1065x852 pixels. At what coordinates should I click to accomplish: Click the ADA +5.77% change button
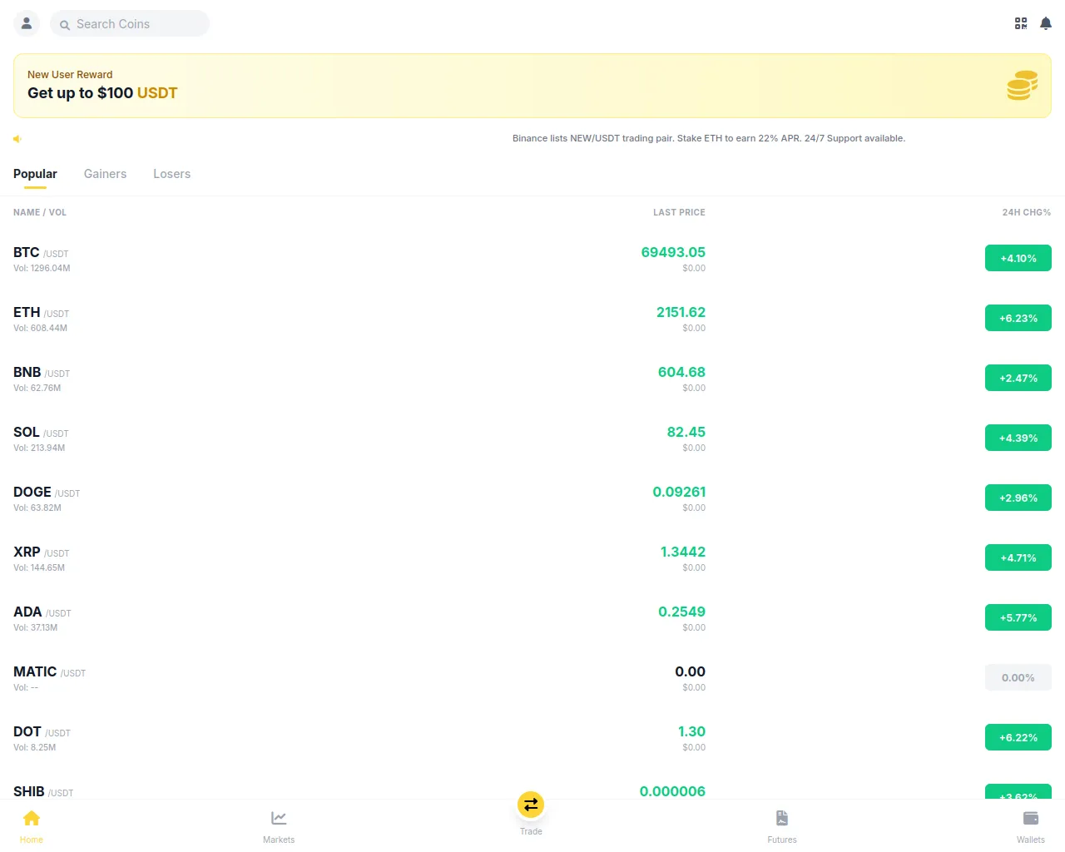coord(1018,617)
